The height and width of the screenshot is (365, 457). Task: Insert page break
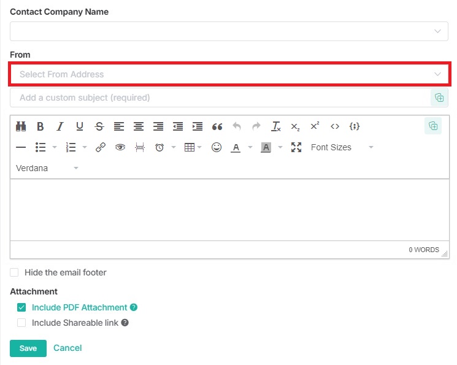pos(140,147)
